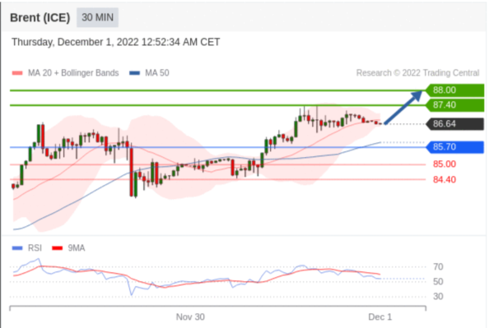
Task: Click the Nov 30 date axis label
Action: point(190,317)
